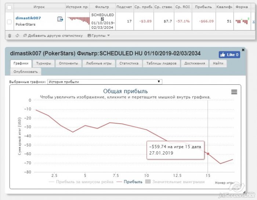Toggle the Прибыль legend series
This screenshot has height=200, width=257.
130,182
